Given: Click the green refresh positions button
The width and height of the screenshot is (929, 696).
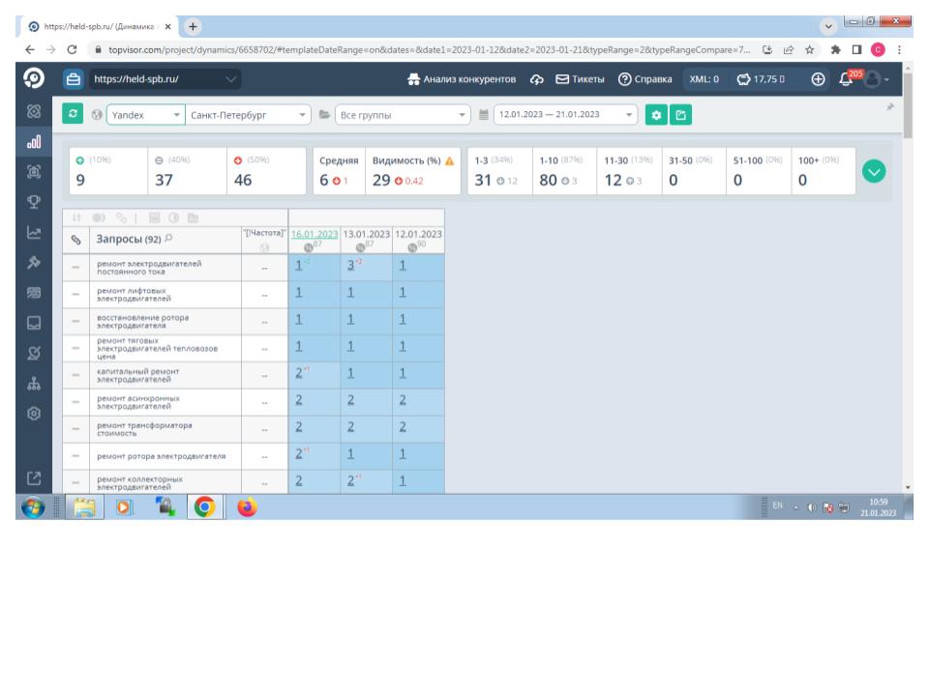Looking at the screenshot, I should [73, 114].
